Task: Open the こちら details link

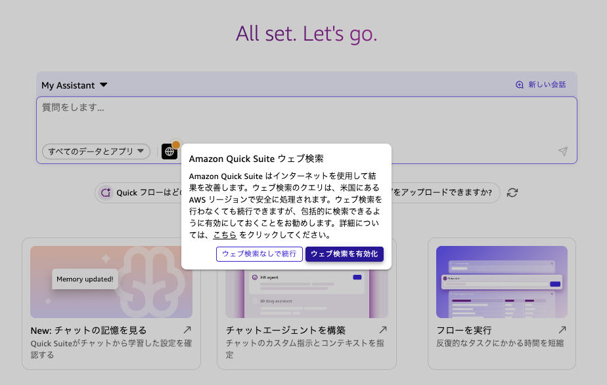Action: tap(224, 233)
